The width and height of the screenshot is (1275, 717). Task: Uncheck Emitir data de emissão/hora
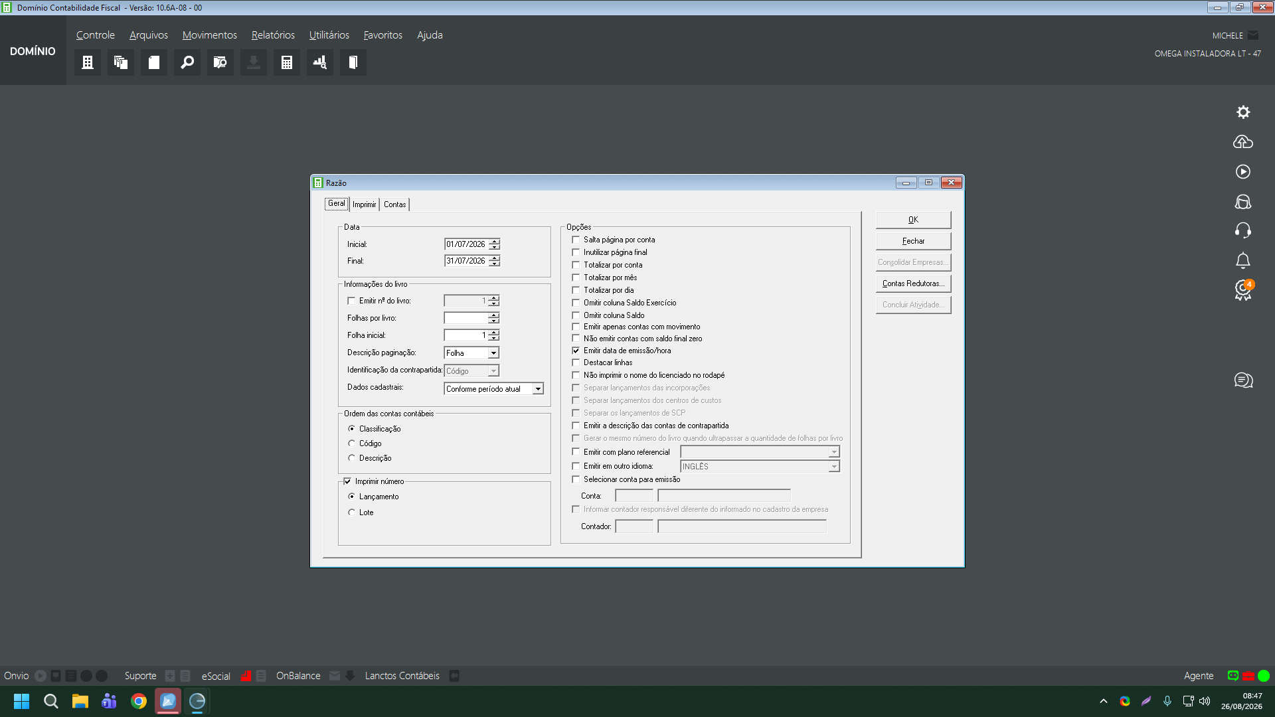[576, 351]
